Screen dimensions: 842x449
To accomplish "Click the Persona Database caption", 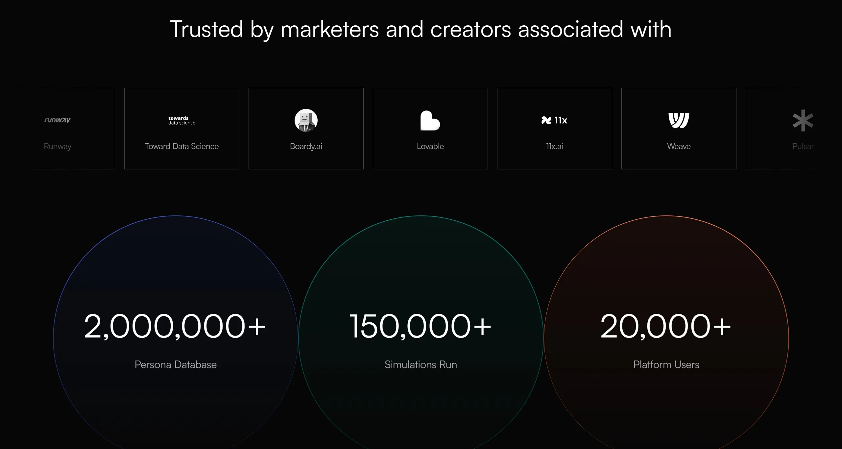I will click(x=176, y=364).
